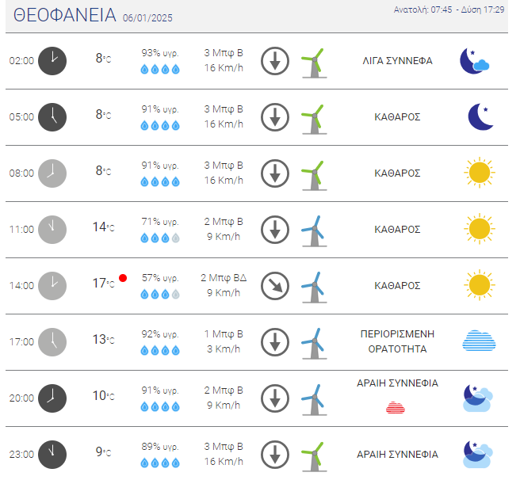Click the green wind turbine at 05:00
The height and width of the screenshot is (480, 520).
pyautogui.click(x=314, y=120)
